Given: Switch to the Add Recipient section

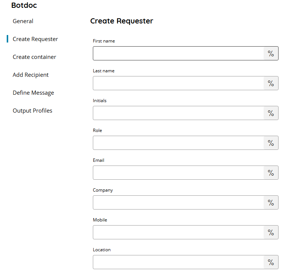Looking at the screenshot, I should tap(31, 75).
